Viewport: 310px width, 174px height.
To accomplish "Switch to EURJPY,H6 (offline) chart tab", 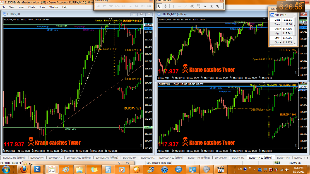I will pyautogui.click(x=199, y=158).
